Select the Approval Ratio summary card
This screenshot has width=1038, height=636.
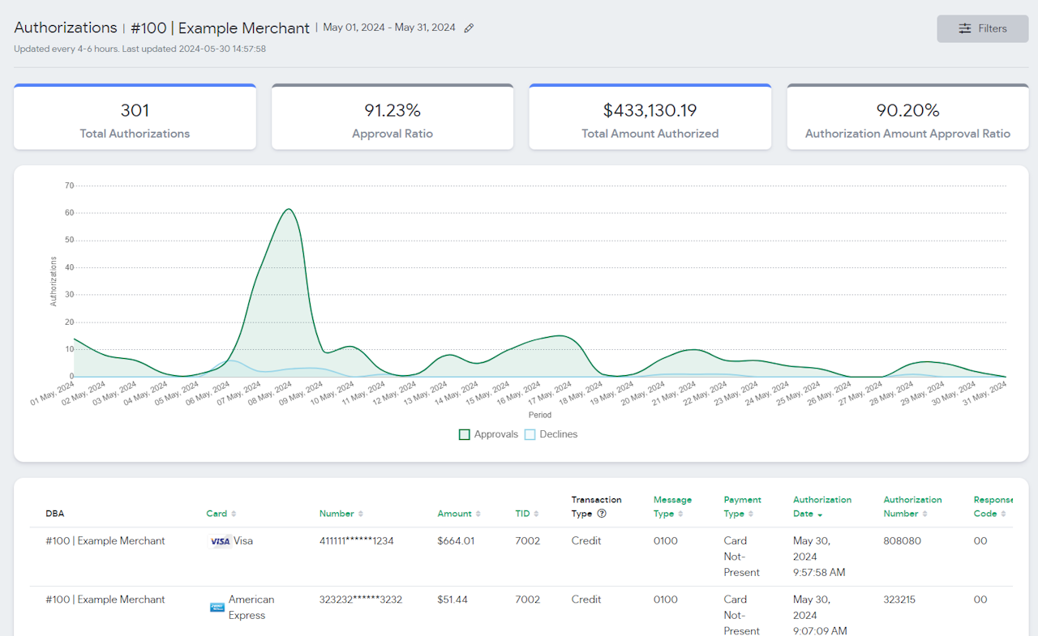[392, 117]
